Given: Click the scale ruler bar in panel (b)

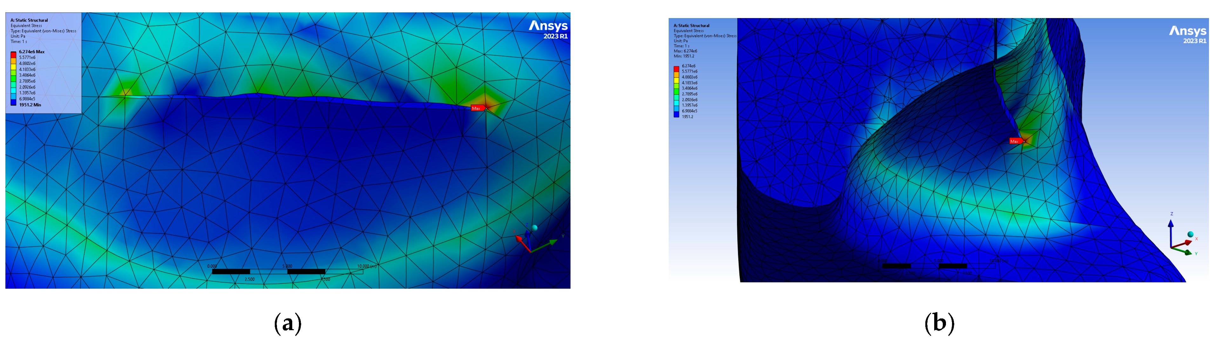Looking at the screenshot, I should (x=938, y=266).
